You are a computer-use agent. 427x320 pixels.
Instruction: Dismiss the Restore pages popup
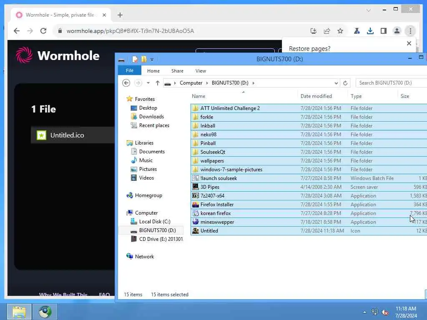[409, 43]
